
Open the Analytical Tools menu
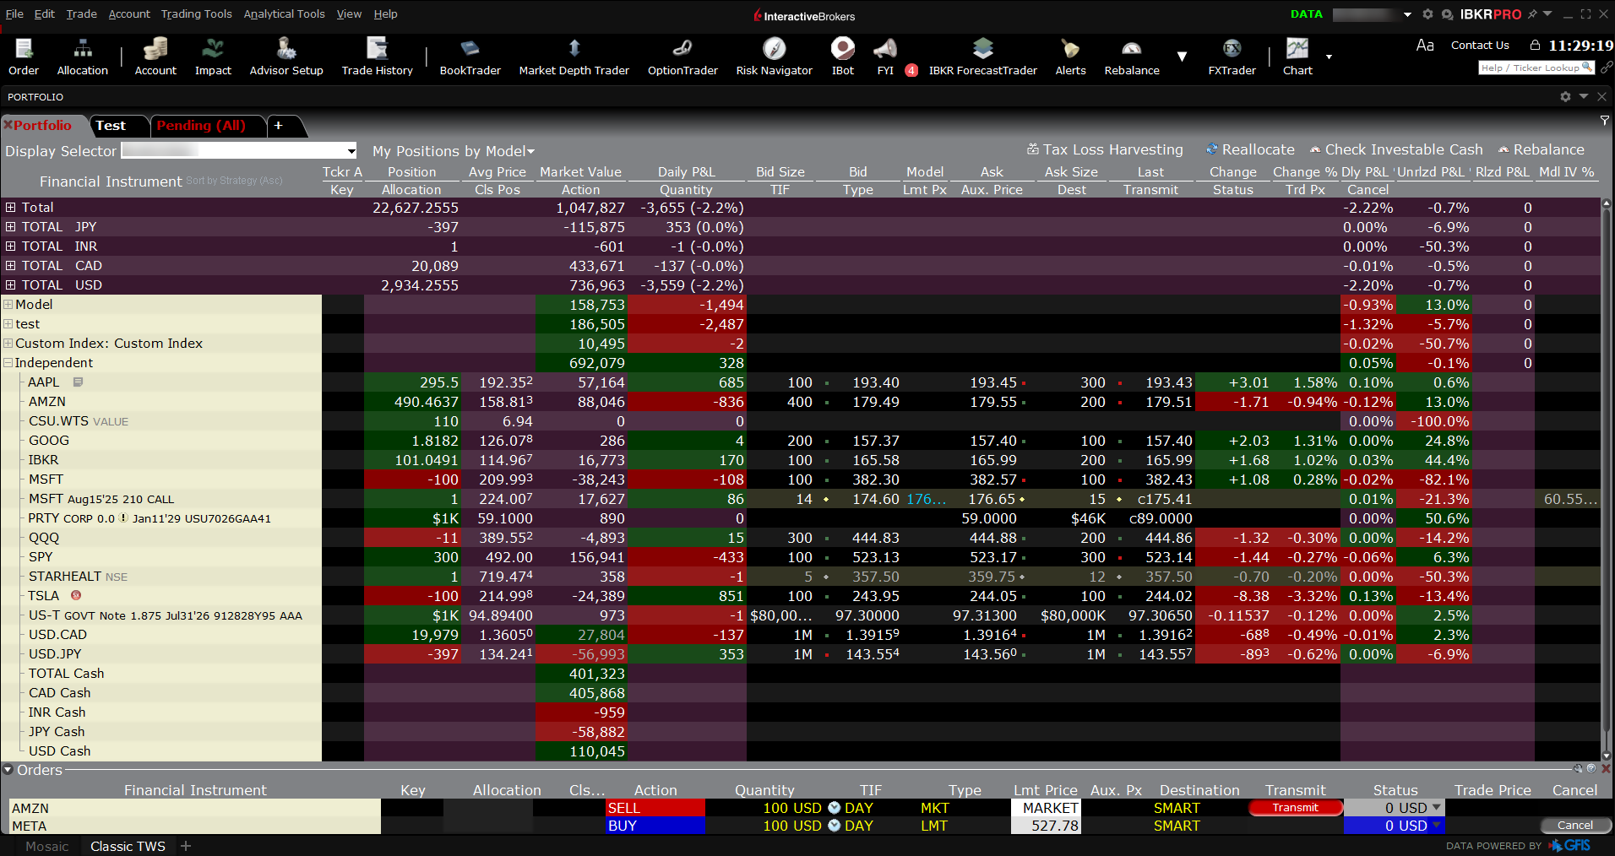(x=283, y=14)
